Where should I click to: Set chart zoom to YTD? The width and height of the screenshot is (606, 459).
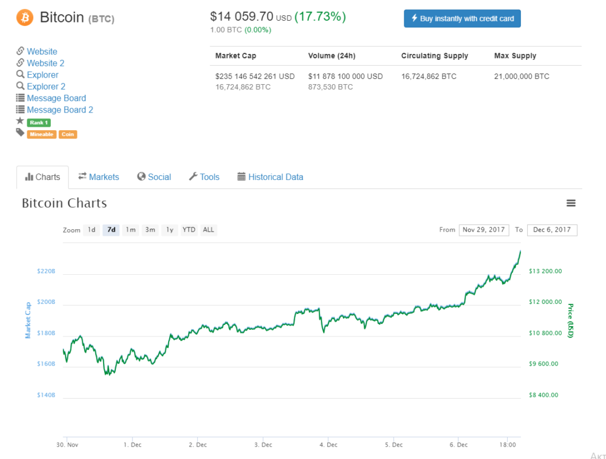(189, 230)
